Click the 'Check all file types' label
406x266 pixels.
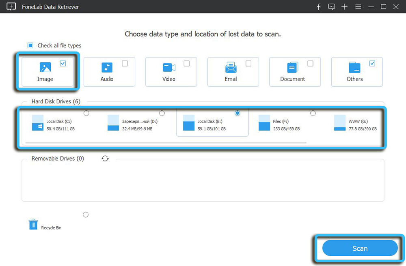[59, 45]
